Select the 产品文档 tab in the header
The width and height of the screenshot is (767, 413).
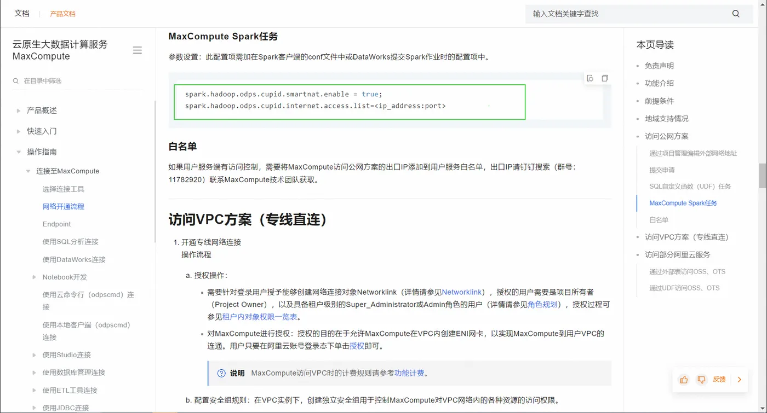click(x=63, y=14)
